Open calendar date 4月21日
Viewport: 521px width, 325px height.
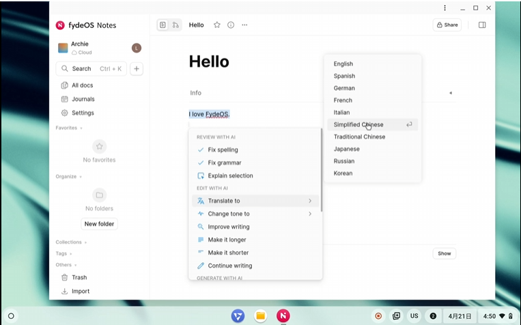point(460,316)
